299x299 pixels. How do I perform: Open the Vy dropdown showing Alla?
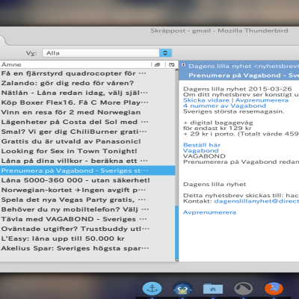point(107,53)
